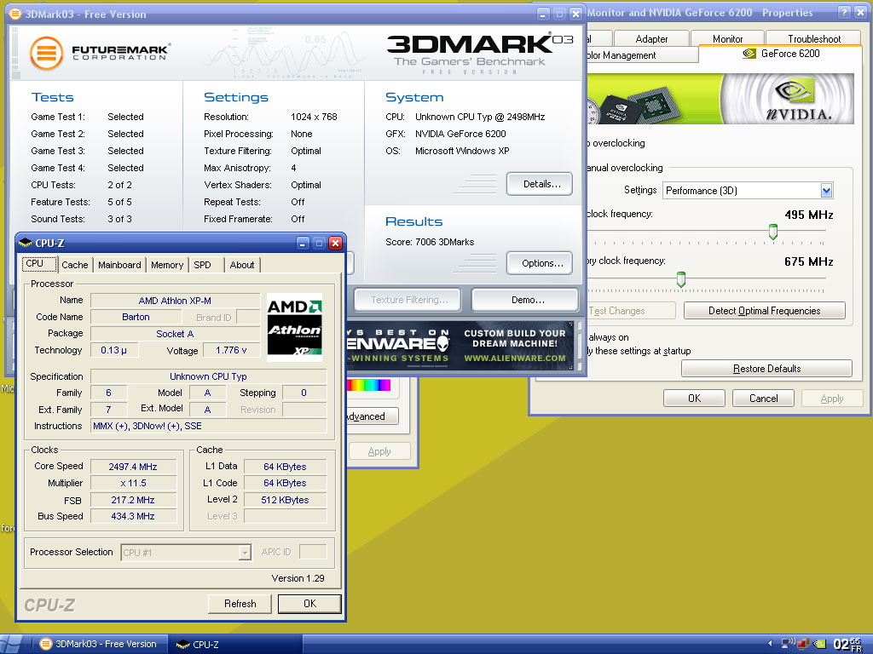Click the Demo... button in 3DMark03
Image resolution: width=873 pixels, height=654 pixels.
525,300
